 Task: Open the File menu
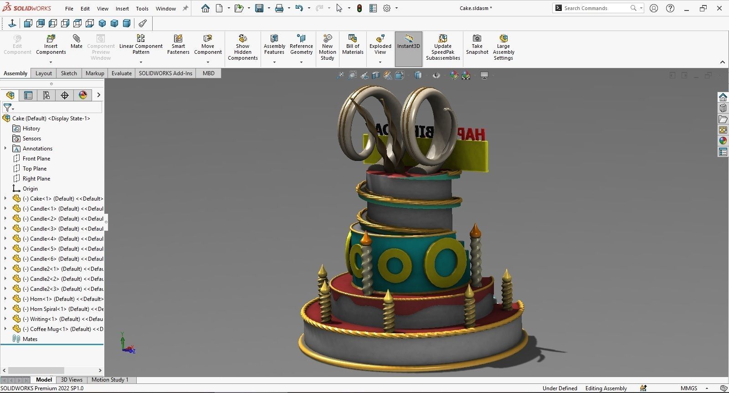69,8
